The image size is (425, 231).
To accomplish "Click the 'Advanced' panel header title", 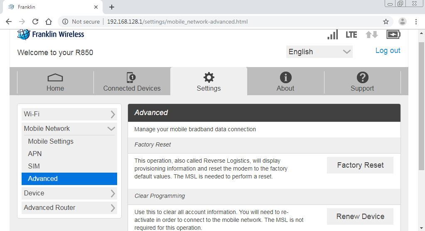I will (151, 113).
